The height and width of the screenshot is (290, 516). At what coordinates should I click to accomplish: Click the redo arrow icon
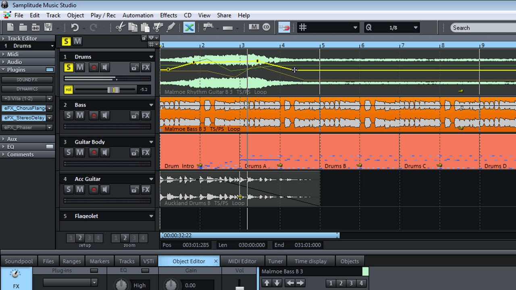94,27
